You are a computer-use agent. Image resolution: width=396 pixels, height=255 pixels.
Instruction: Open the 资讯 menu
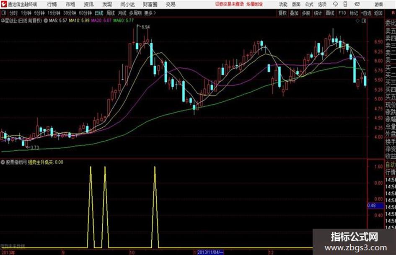click(89, 4)
